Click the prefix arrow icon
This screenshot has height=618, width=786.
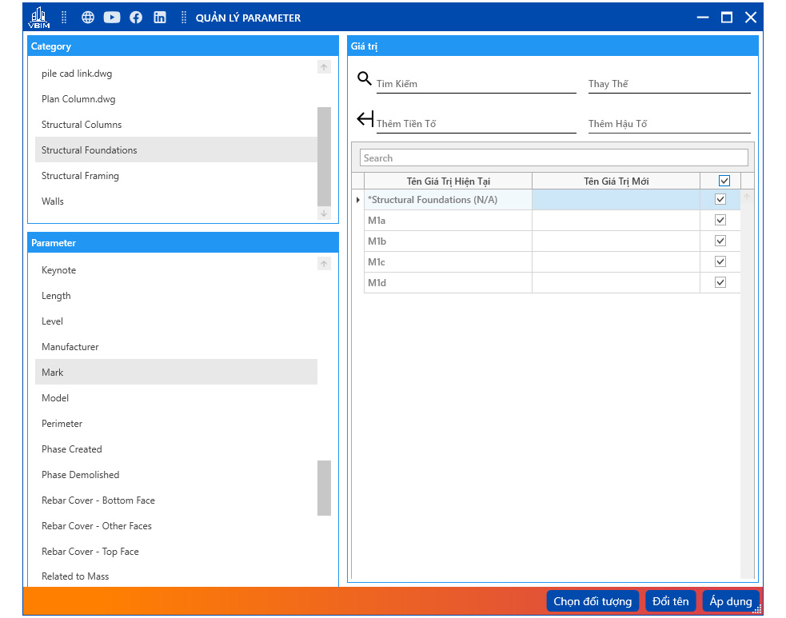pos(365,119)
